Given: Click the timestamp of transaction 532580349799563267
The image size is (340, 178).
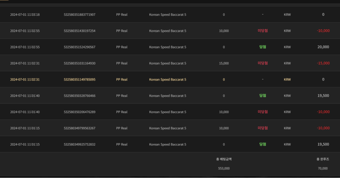Looking at the screenshot, I should [25, 128].
